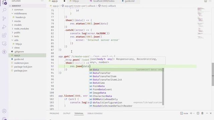Viewport: 214px width, 120px height.
Task: Split the editor to the right
Action: coord(206,1)
